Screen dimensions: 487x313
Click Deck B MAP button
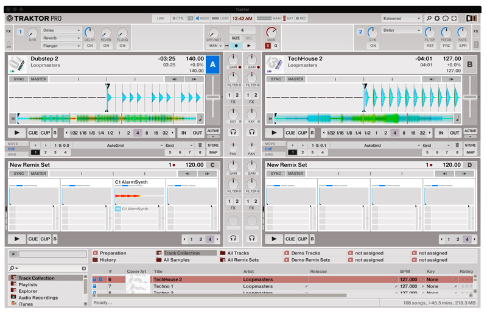(x=470, y=152)
